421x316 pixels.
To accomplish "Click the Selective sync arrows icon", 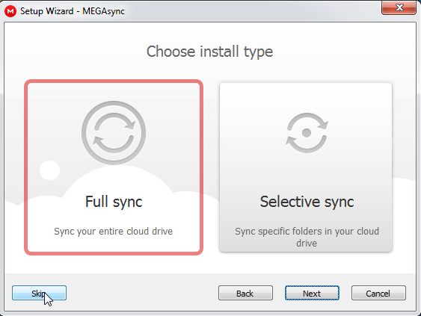I will click(x=307, y=133).
